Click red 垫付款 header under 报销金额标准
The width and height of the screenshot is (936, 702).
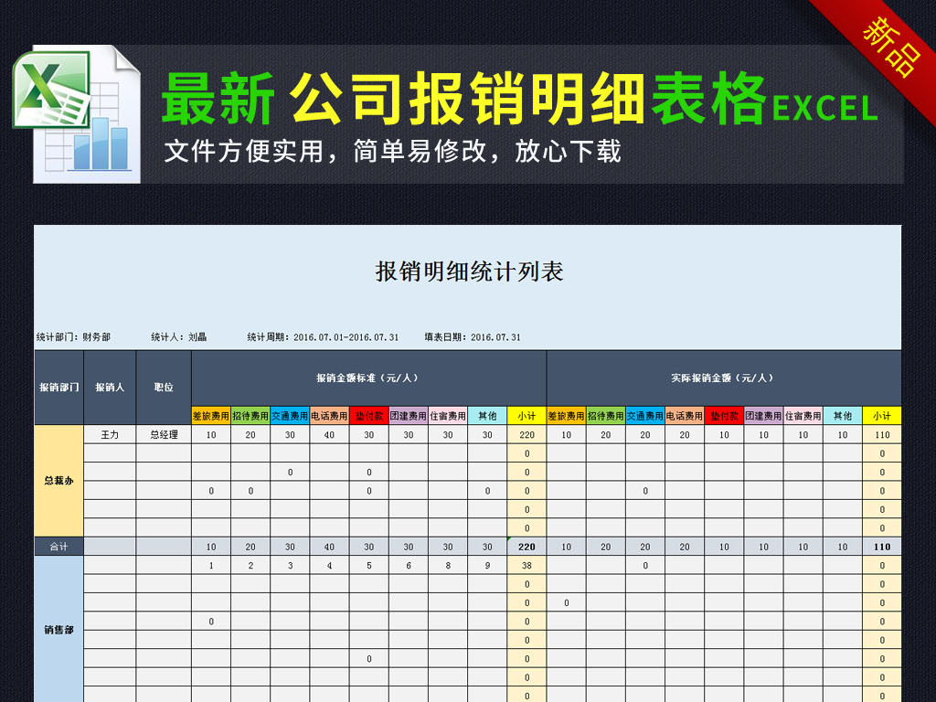(x=368, y=416)
